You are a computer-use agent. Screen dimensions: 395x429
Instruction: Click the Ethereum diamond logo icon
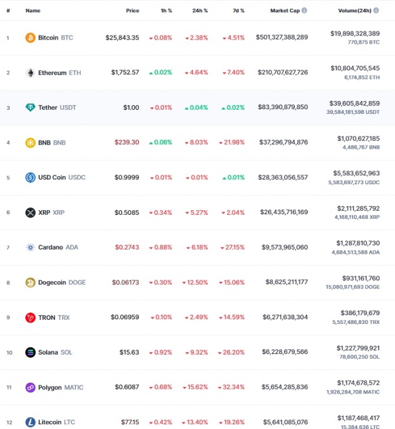[x=30, y=73]
